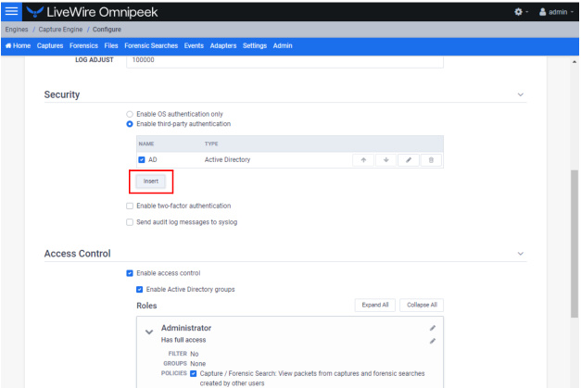581x388 pixels.
Task: Edit the 'Has full access' description
Action: 433,341
